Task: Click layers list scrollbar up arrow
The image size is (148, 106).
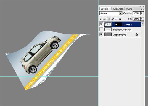Action: tap(143, 24)
